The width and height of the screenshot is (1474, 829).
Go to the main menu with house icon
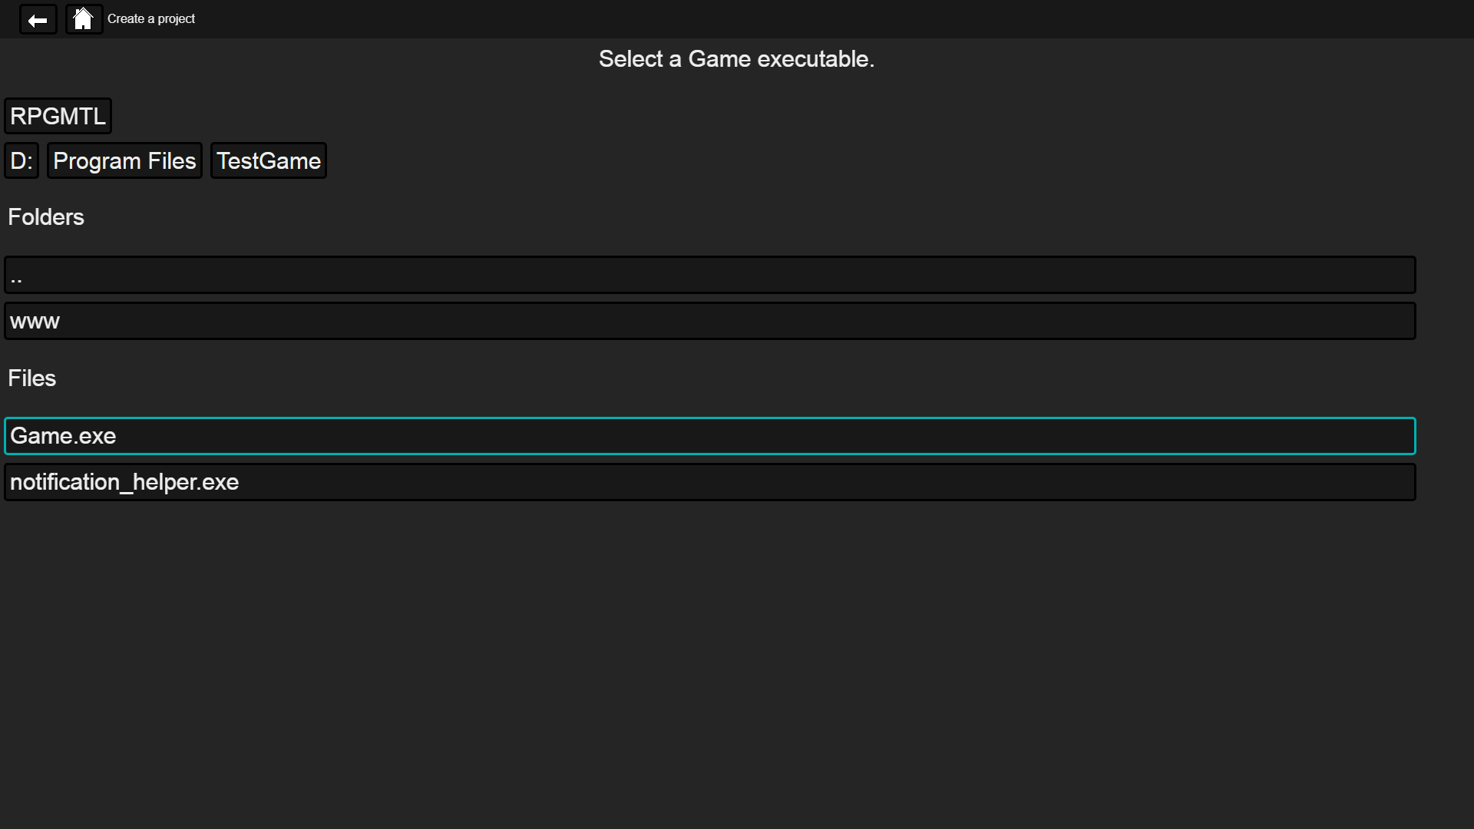pos(84,19)
